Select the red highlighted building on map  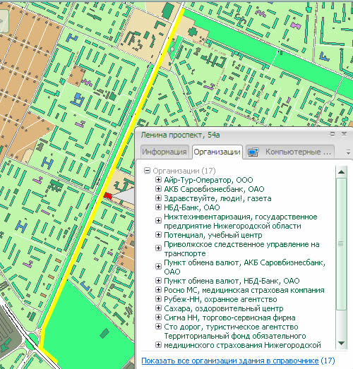108,195
